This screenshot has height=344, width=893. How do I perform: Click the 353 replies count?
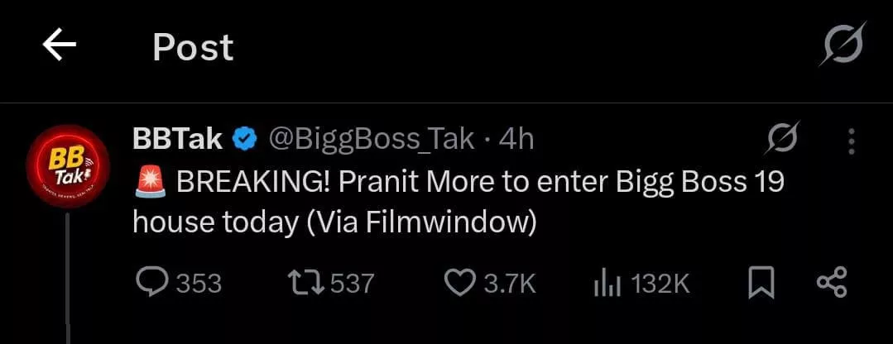[199, 284]
